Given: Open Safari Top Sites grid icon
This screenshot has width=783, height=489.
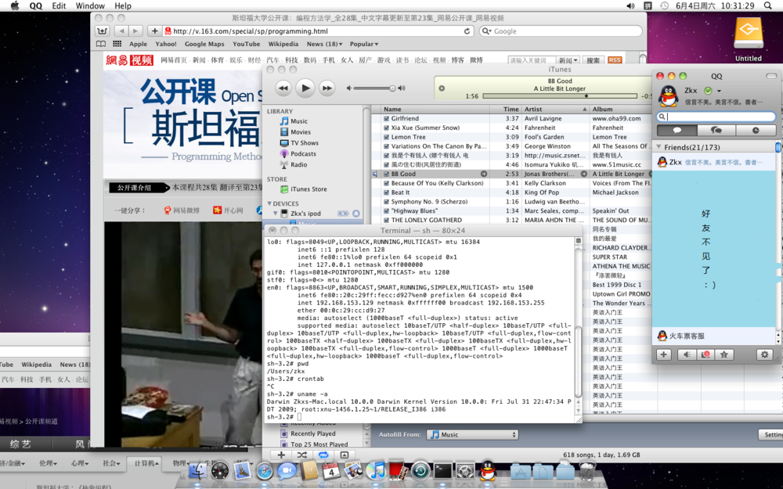Looking at the screenshot, I should (x=117, y=44).
